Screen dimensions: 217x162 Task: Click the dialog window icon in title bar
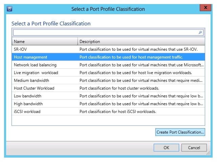10,9
